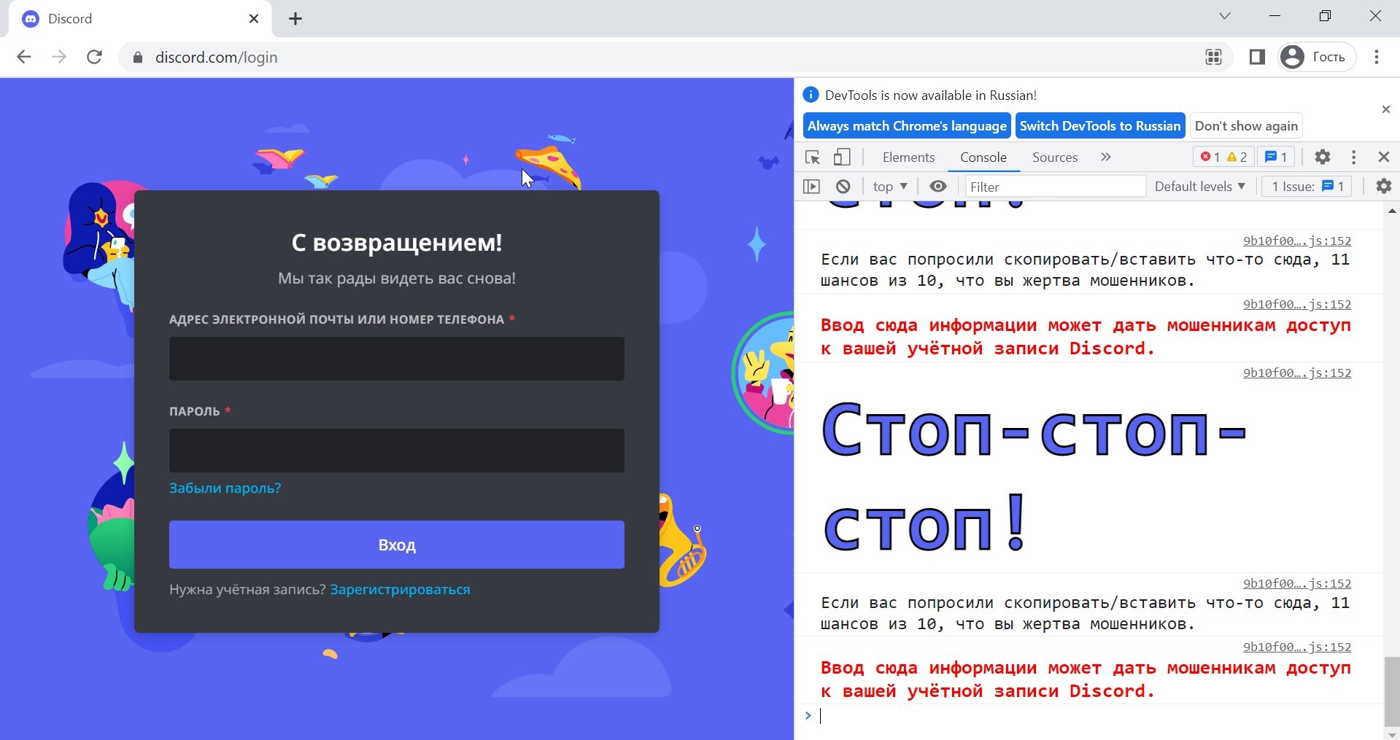1400x740 pixels.
Task: Click the 'Зарегистрироваться' register link
Action: [x=400, y=590]
